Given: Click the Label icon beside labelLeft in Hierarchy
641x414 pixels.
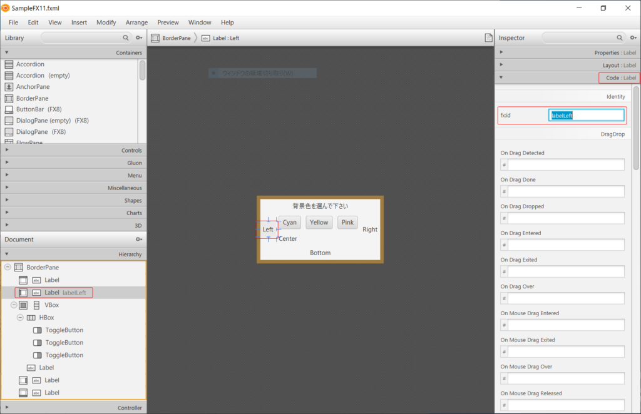Looking at the screenshot, I should pos(36,292).
